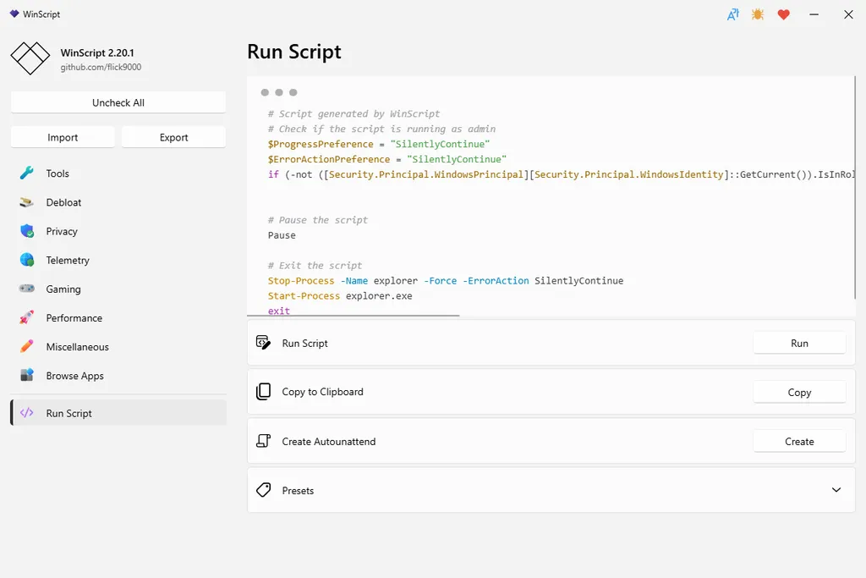Open Telemetry from the sidebar
Screen dimensions: 866x578
[x=118, y=260]
